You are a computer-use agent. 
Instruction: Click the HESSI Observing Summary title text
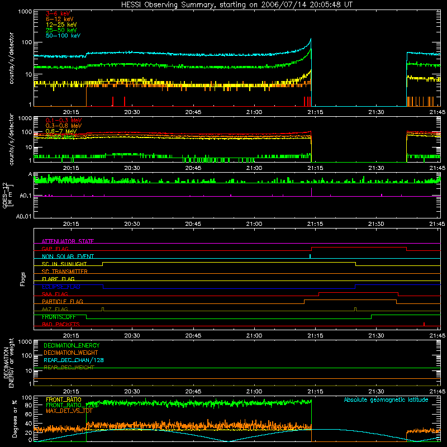[x=236, y=5]
